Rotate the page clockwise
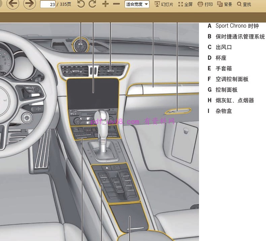This screenshot has height=241, width=266. point(92,4)
